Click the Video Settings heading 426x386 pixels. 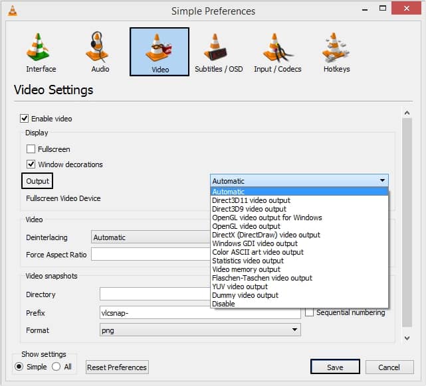(x=54, y=90)
